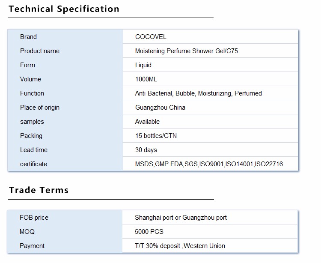Select the 5000 PCS MOQ value
The height and width of the screenshot is (263, 321).
[x=149, y=232]
